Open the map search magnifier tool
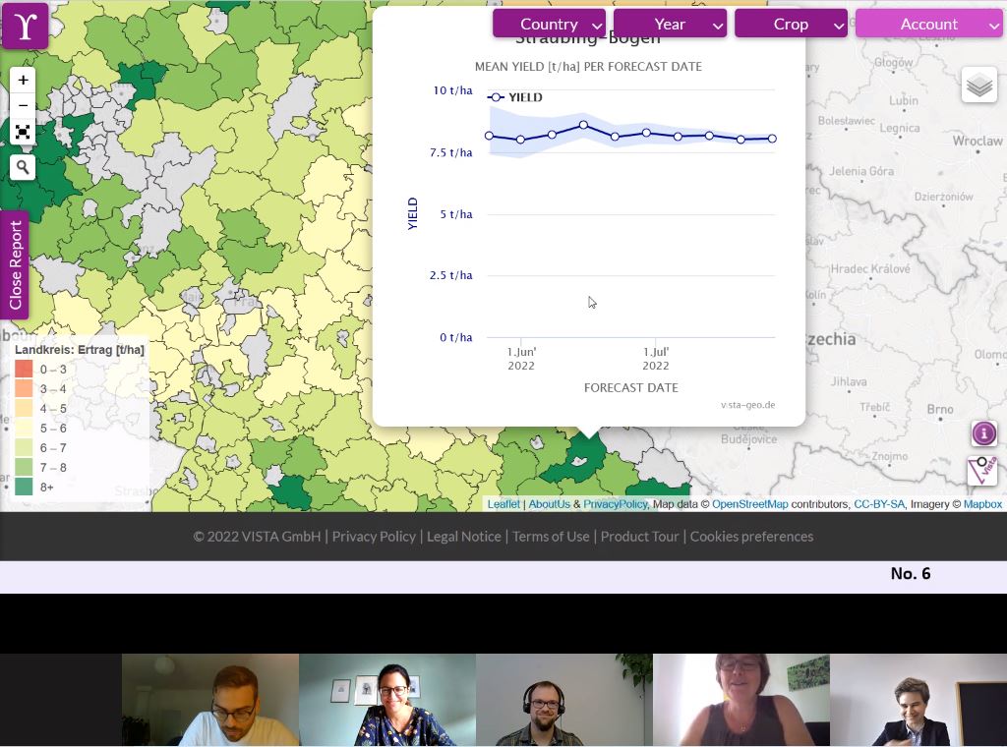 (23, 167)
